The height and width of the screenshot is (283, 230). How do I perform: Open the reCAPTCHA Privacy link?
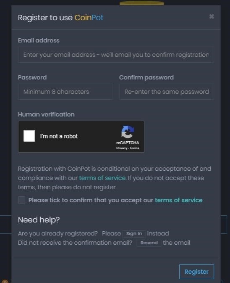122,148
